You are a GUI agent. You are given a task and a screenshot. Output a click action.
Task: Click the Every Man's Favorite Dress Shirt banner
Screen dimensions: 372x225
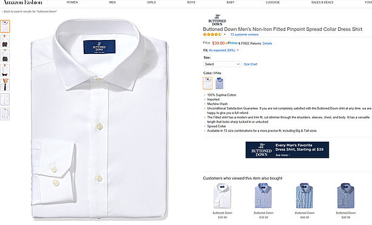pyautogui.click(x=287, y=150)
